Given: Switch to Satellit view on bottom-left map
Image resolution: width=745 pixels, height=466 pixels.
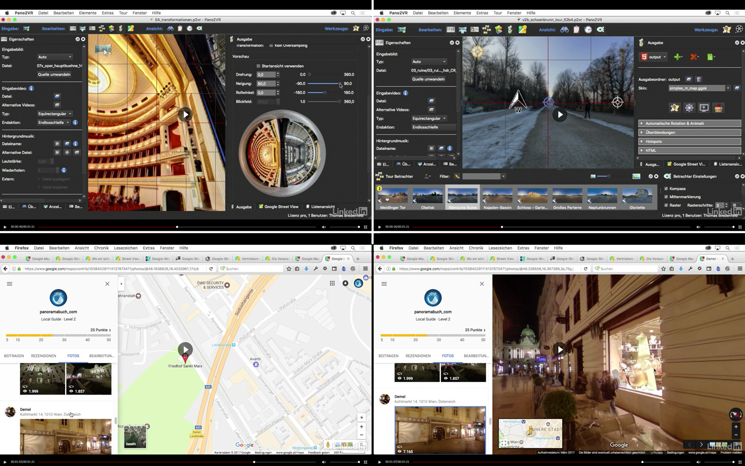Looking at the screenshot, I should 135,436.
